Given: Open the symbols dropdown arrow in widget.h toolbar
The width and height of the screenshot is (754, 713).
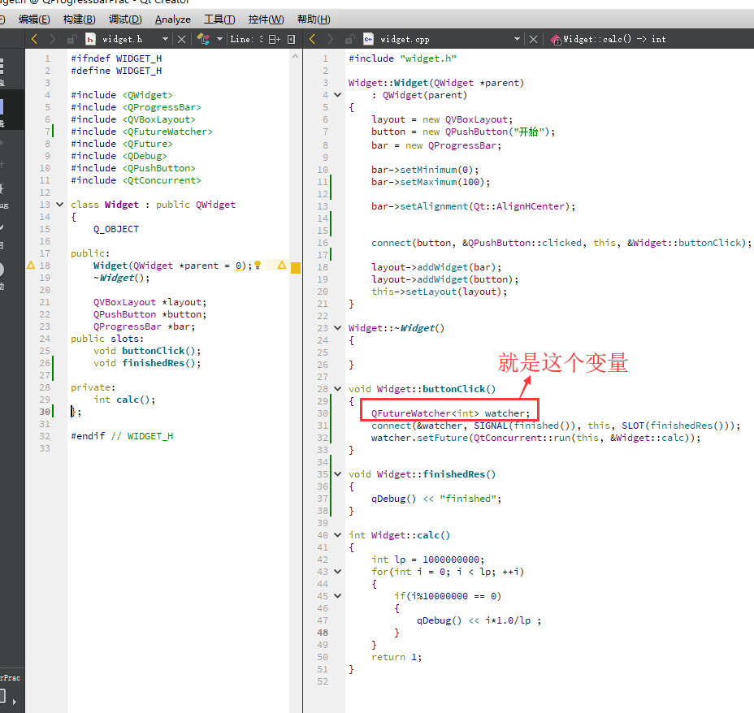Looking at the screenshot, I should (219, 39).
